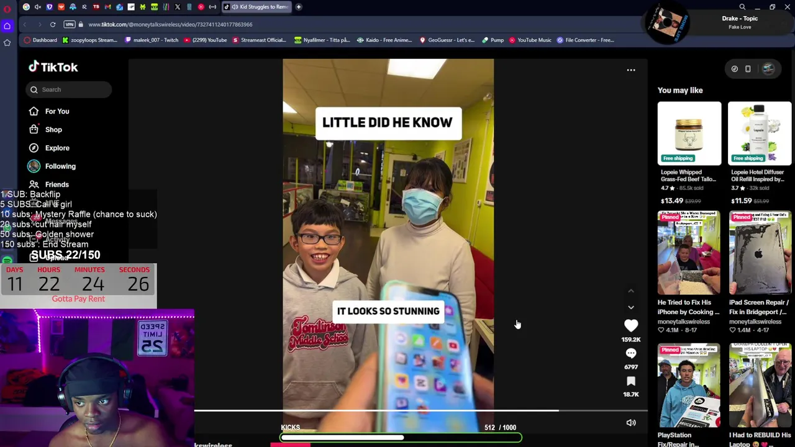Image resolution: width=795 pixels, height=447 pixels.
Task: Open the profile avatar menu
Action: [x=768, y=69]
